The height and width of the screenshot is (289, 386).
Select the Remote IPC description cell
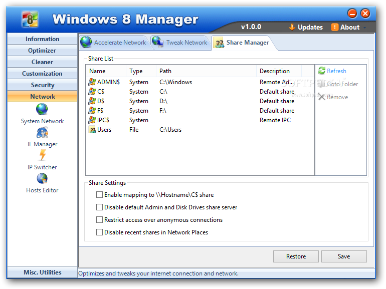tap(275, 120)
